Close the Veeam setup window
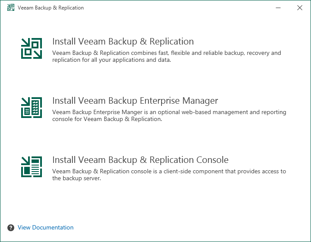 click(x=300, y=8)
